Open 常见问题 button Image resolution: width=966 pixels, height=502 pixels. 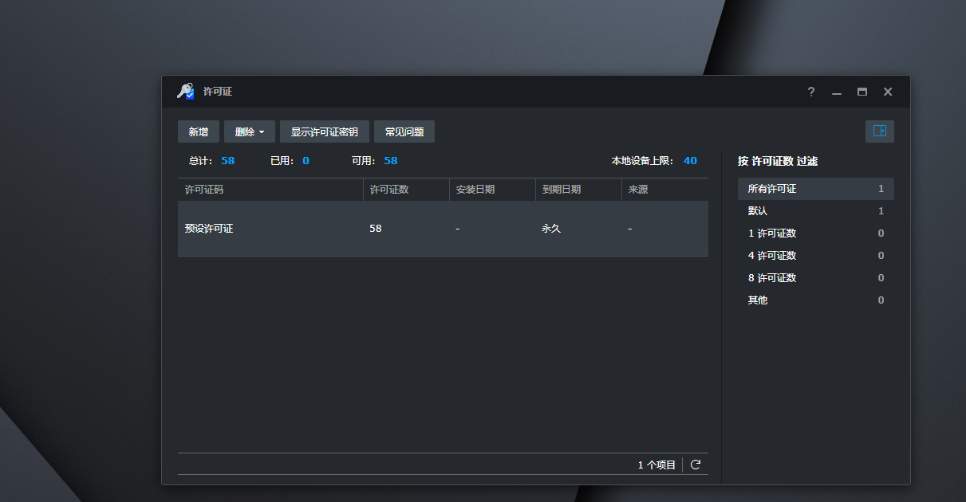pos(404,131)
